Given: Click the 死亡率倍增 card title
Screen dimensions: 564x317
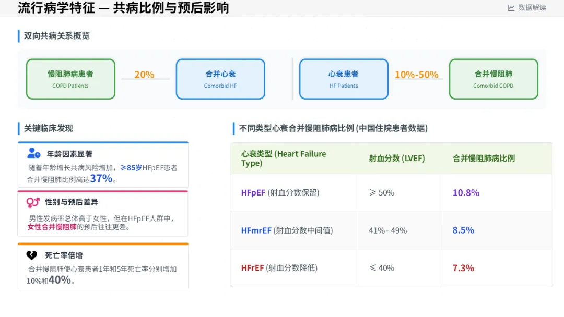Looking at the screenshot, I should [64, 255].
